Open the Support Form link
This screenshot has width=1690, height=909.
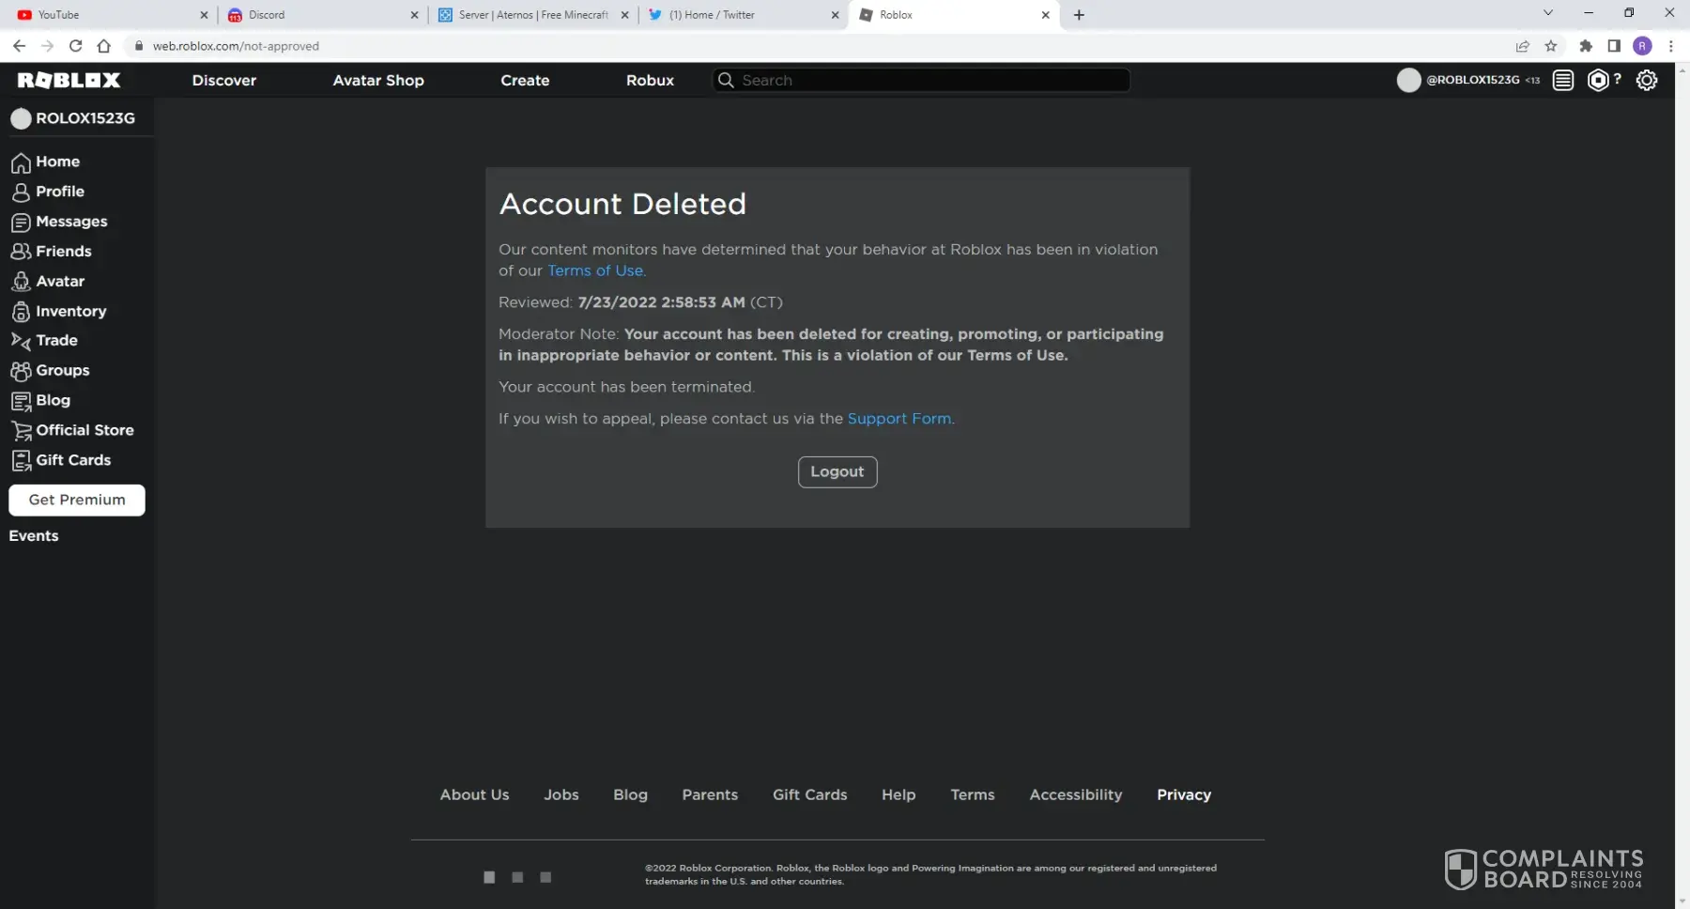pos(899,419)
